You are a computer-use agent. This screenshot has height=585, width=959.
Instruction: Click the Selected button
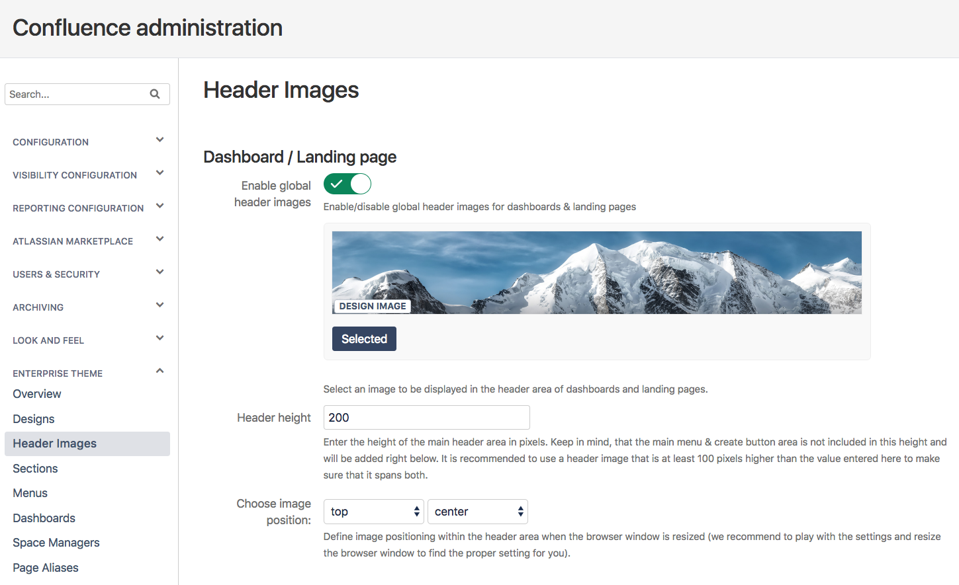point(364,338)
